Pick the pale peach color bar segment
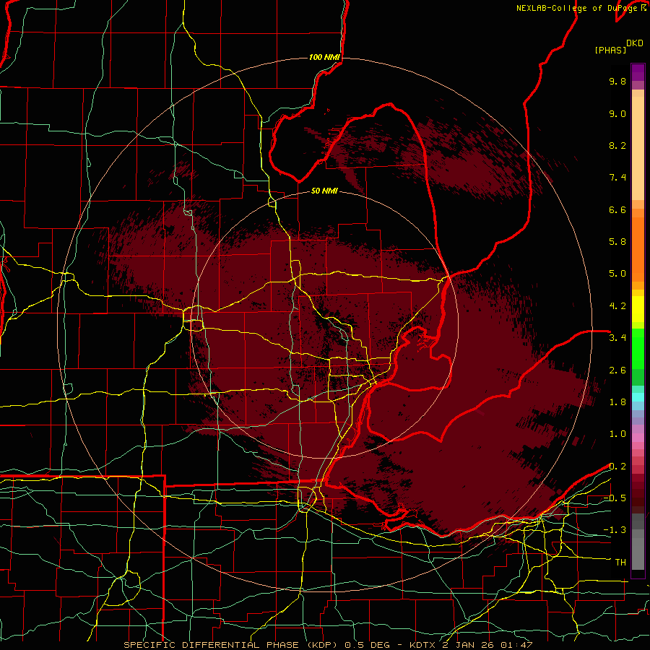The height and width of the screenshot is (650, 650). pyautogui.click(x=638, y=148)
